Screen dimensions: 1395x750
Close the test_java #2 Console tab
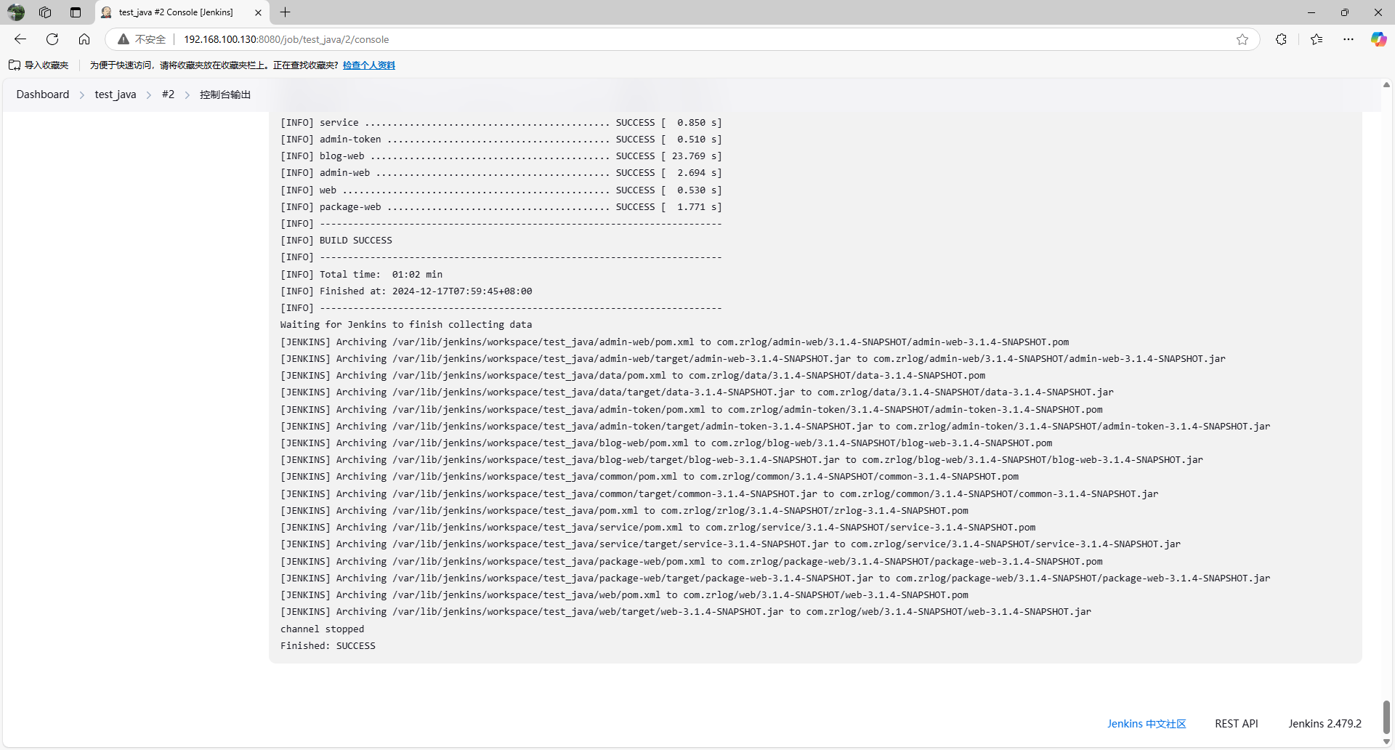258,12
